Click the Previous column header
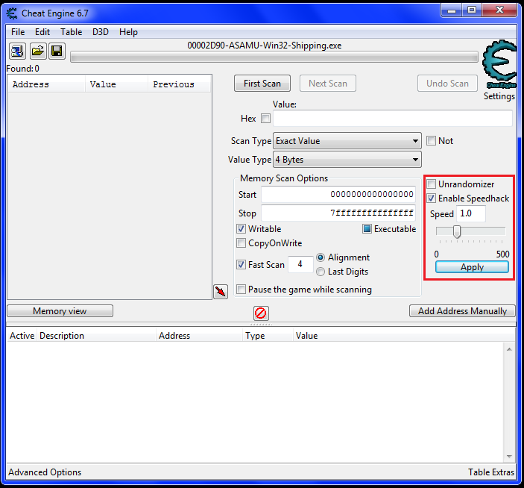Image resolution: width=524 pixels, height=488 pixels. point(180,84)
